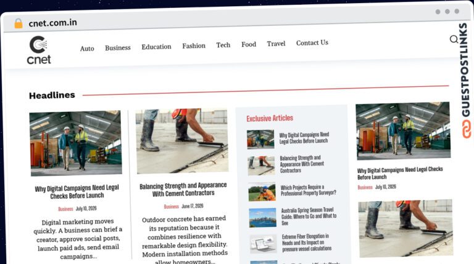Open the Food menu item
This screenshot has height=264, width=474.
click(249, 44)
